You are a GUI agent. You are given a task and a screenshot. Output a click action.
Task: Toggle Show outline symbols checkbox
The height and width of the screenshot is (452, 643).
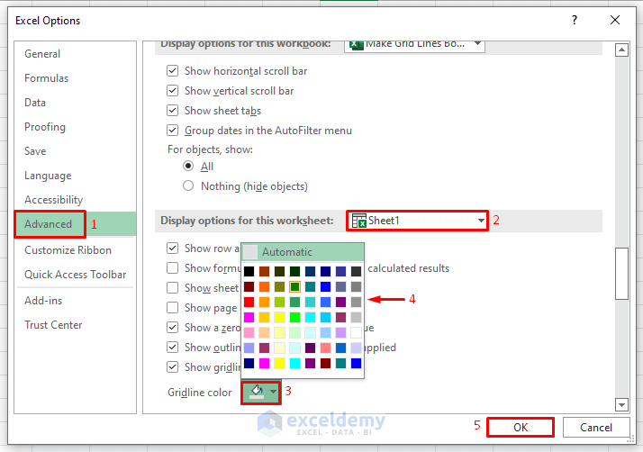[172, 347]
